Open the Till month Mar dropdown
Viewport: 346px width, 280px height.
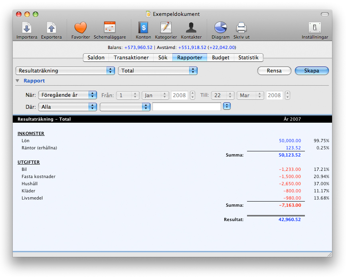click(x=250, y=95)
